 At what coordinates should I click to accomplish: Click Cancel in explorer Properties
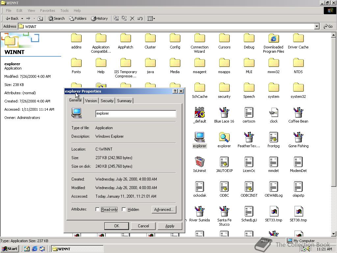143,226
